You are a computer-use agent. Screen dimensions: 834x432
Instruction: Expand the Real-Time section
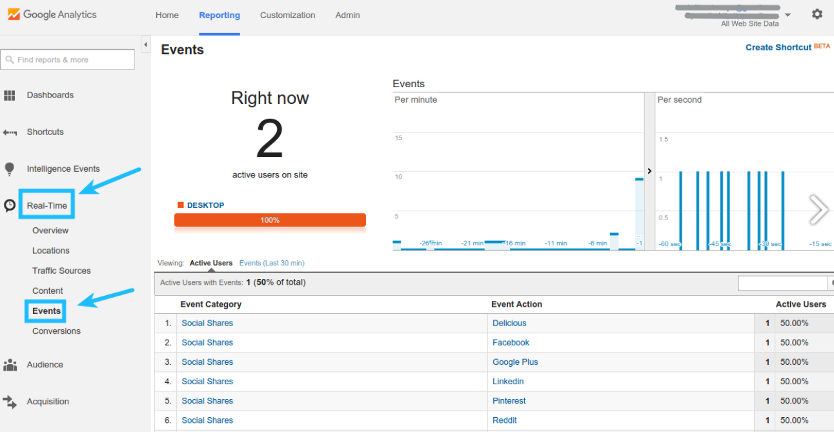pyautogui.click(x=46, y=205)
